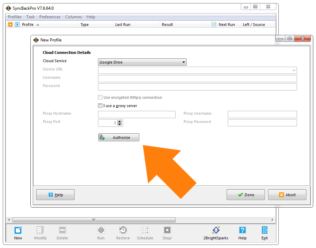Click the Exit toolbar icon
Viewport: 316px width, 248px height.
265,230
